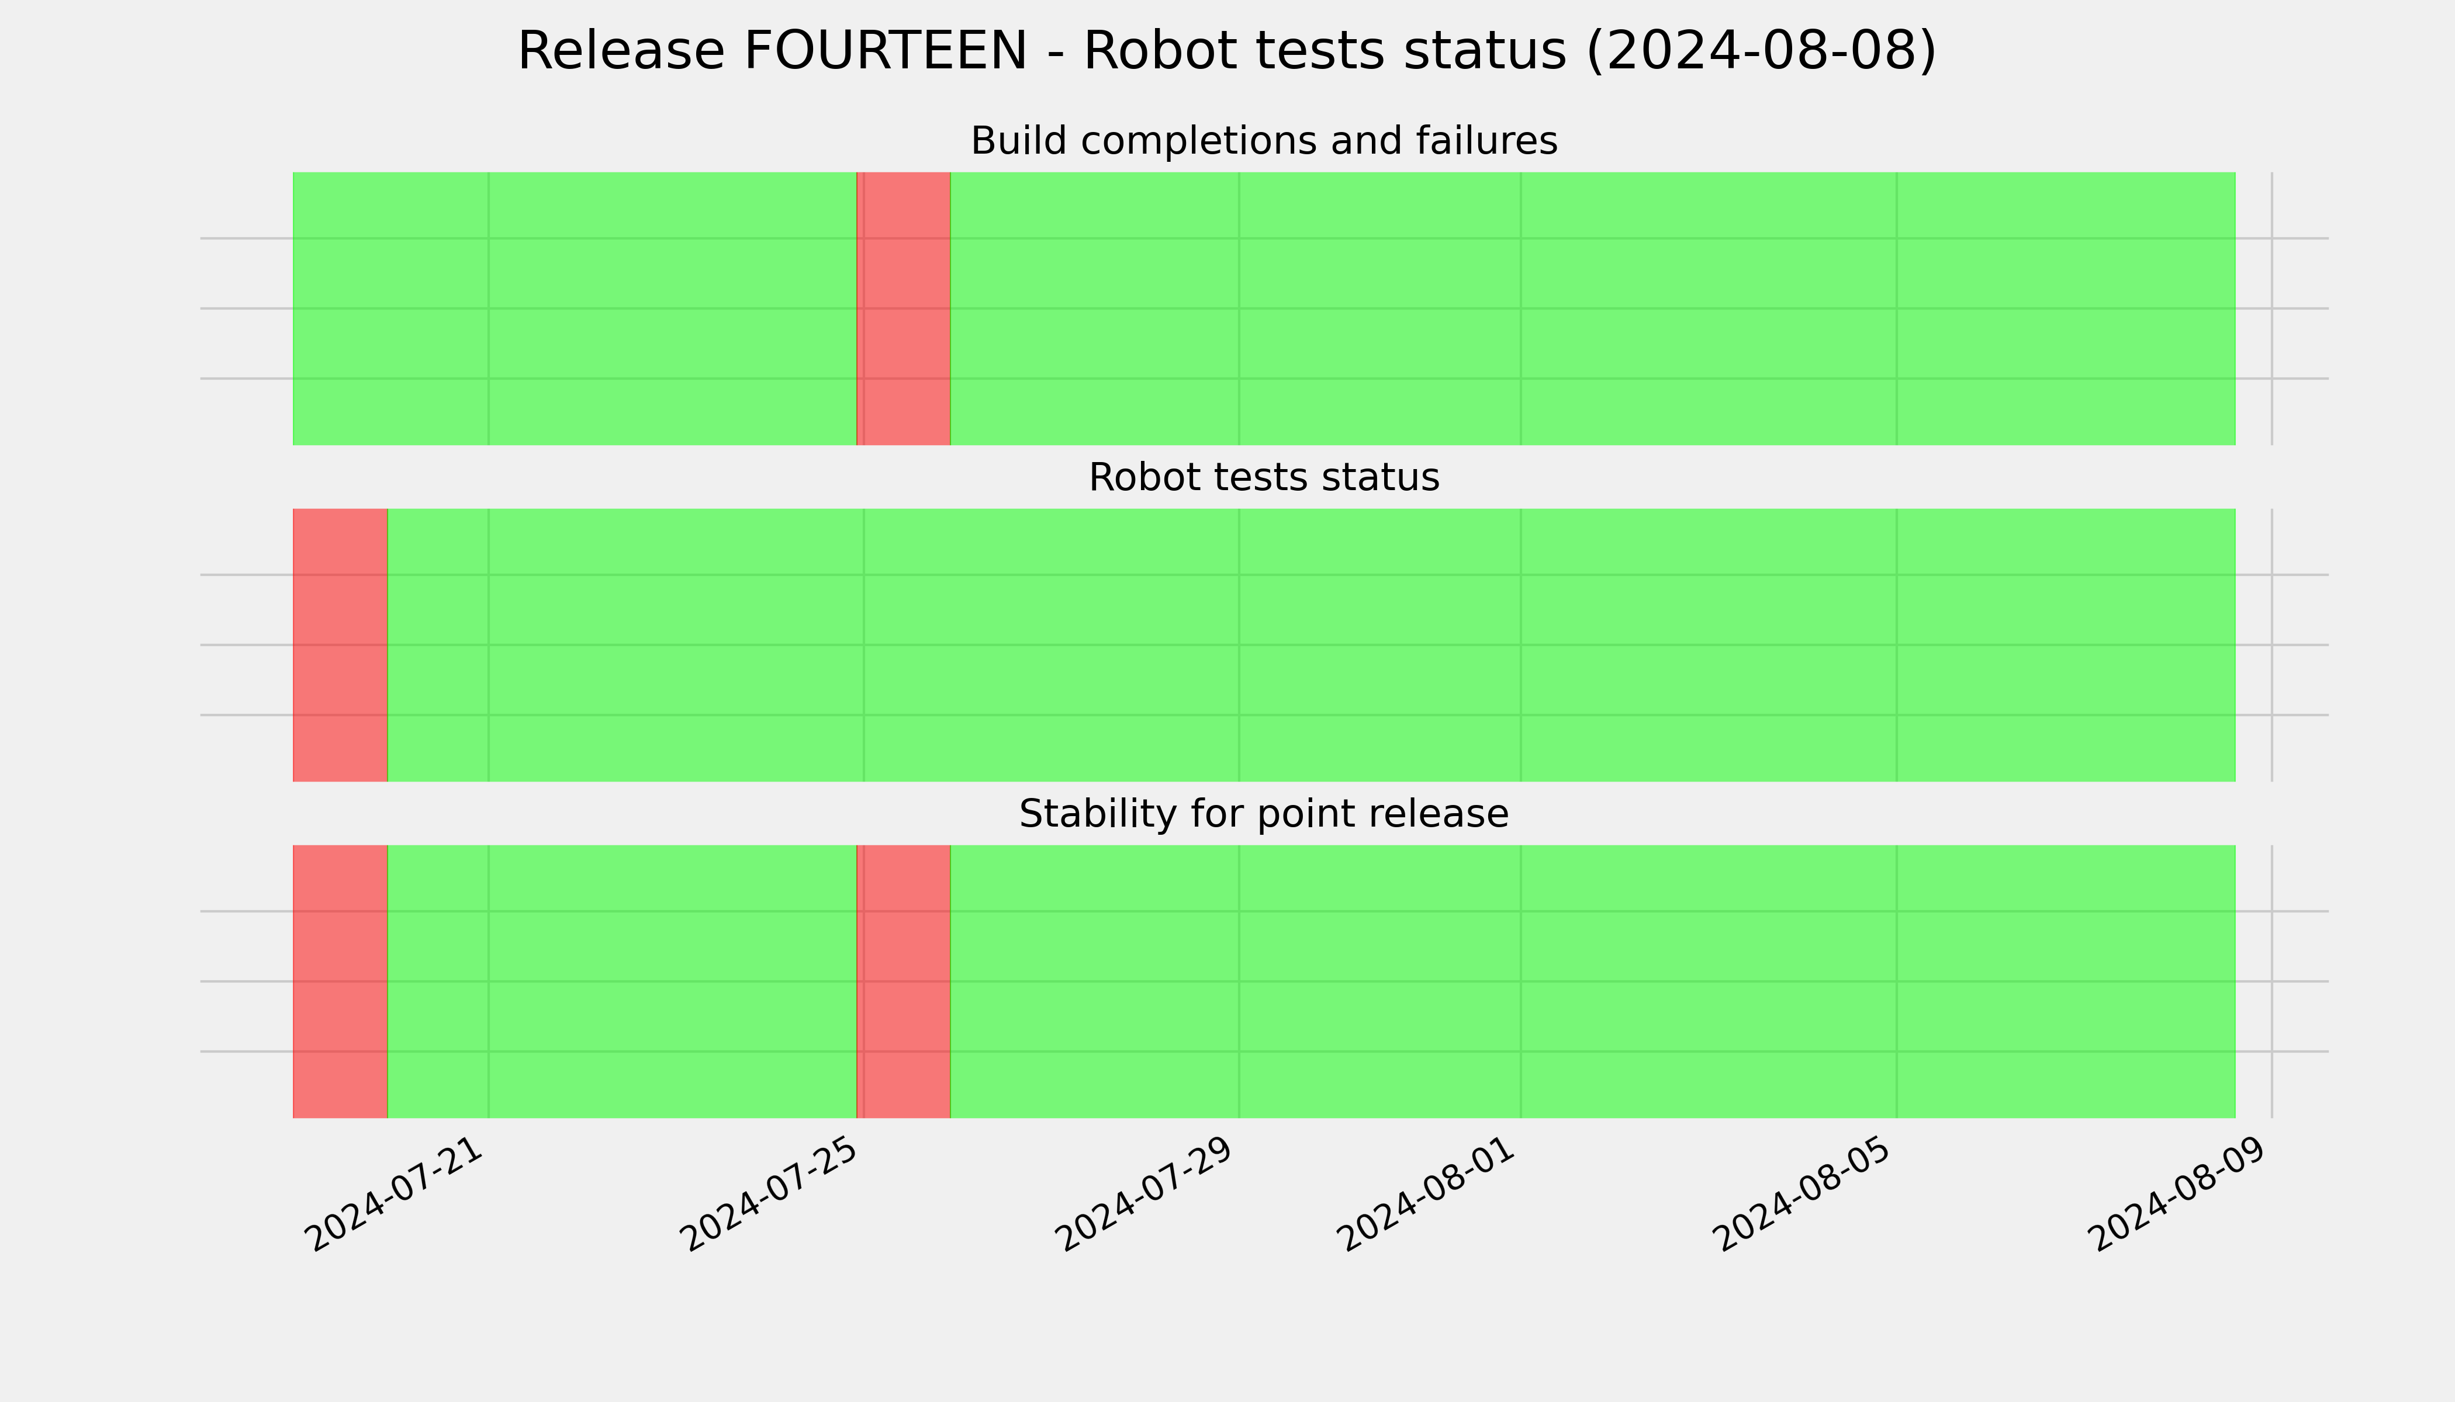Click the 'Robot tests status' subplot title
2455x1402 pixels.
pyautogui.click(x=1263, y=478)
